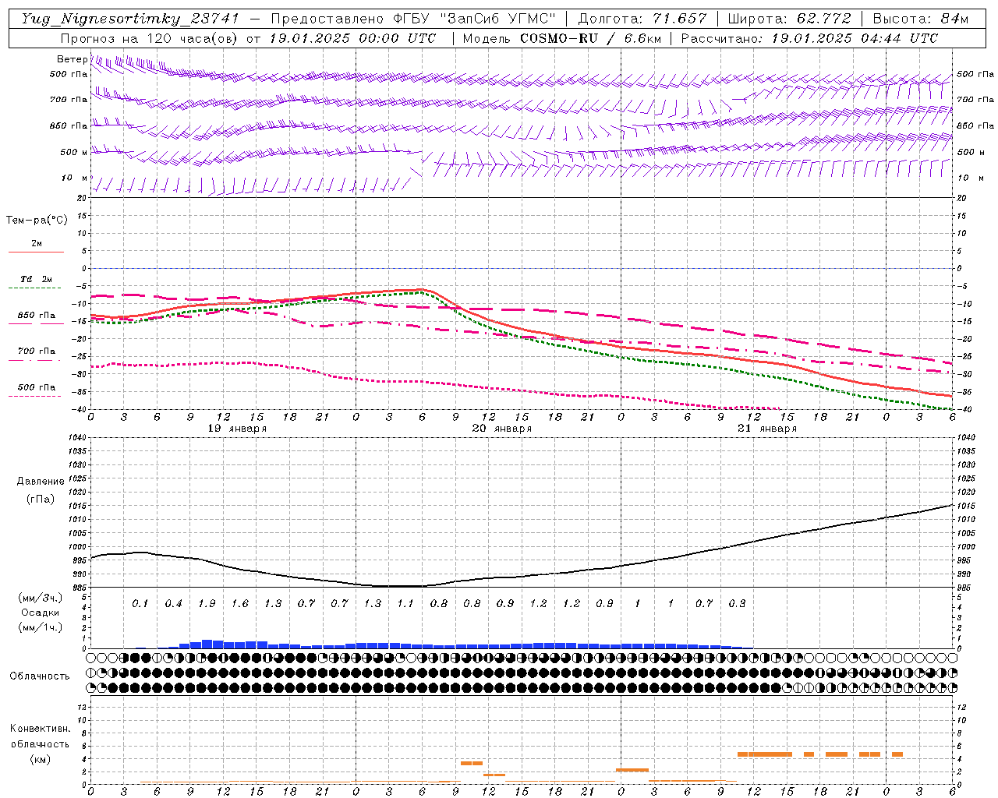Click the Td 2м legend label
The width and height of the screenshot is (998, 798).
(x=36, y=279)
